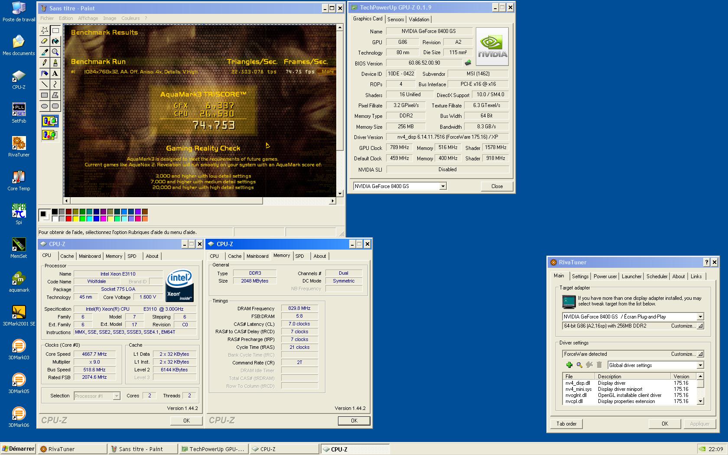Click OK in the left CPU-Z window
Image resolution: width=728 pixels, height=455 pixels.
point(186,421)
